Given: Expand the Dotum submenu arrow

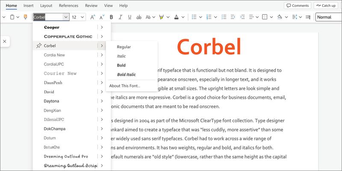Looking at the screenshot, I should (102, 138).
